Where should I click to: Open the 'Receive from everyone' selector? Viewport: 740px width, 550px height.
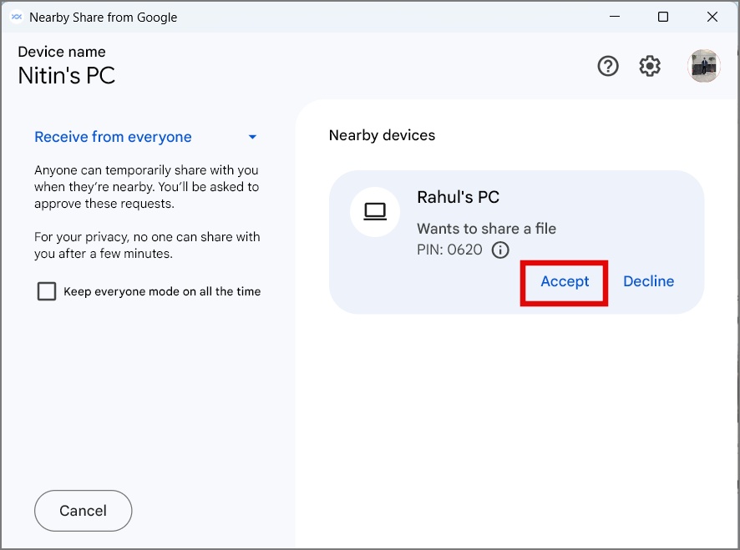point(114,138)
